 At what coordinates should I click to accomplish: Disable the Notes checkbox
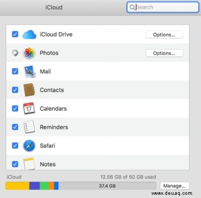pyautogui.click(x=15, y=164)
